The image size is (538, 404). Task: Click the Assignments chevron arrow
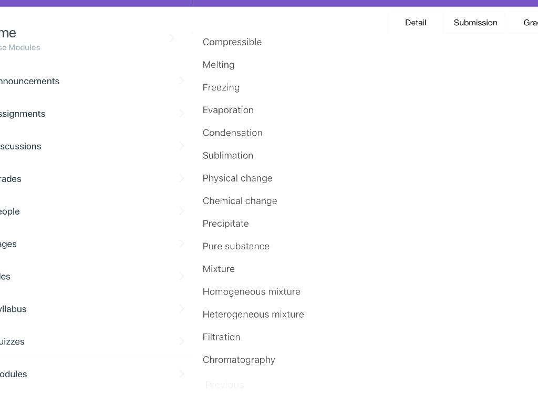[x=181, y=114]
